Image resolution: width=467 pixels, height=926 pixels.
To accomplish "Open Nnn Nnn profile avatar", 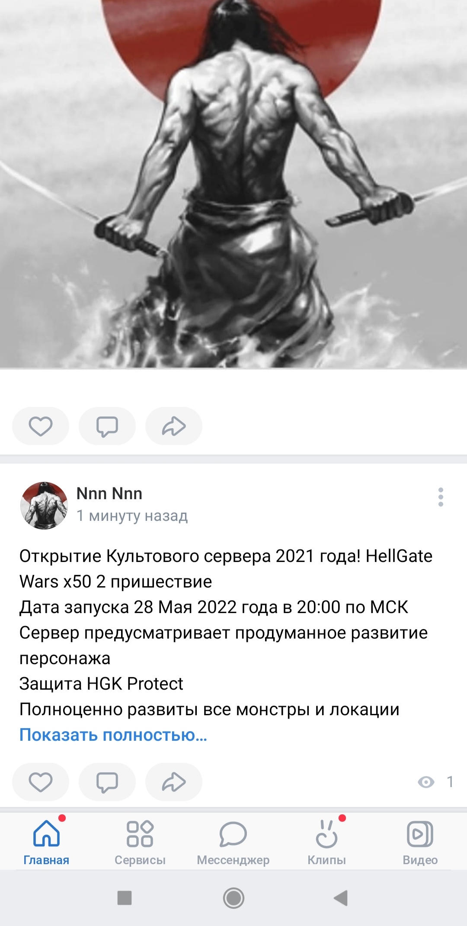I will coord(44,505).
